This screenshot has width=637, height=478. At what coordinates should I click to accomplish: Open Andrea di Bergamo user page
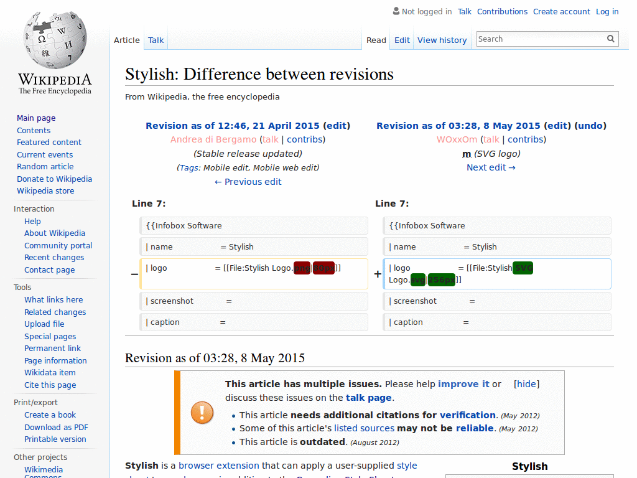[x=213, y=139]
